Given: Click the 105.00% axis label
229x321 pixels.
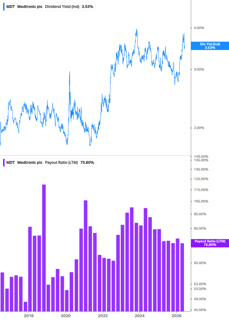Looking at the screenshot, I should [x=201, y=201].
